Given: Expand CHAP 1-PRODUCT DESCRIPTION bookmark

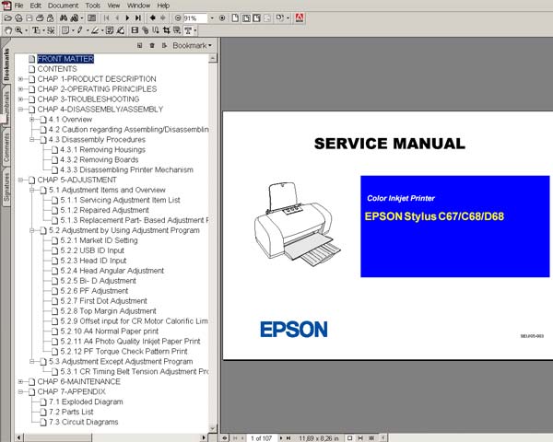Looking at the screenshot, I should coord(20,79).
